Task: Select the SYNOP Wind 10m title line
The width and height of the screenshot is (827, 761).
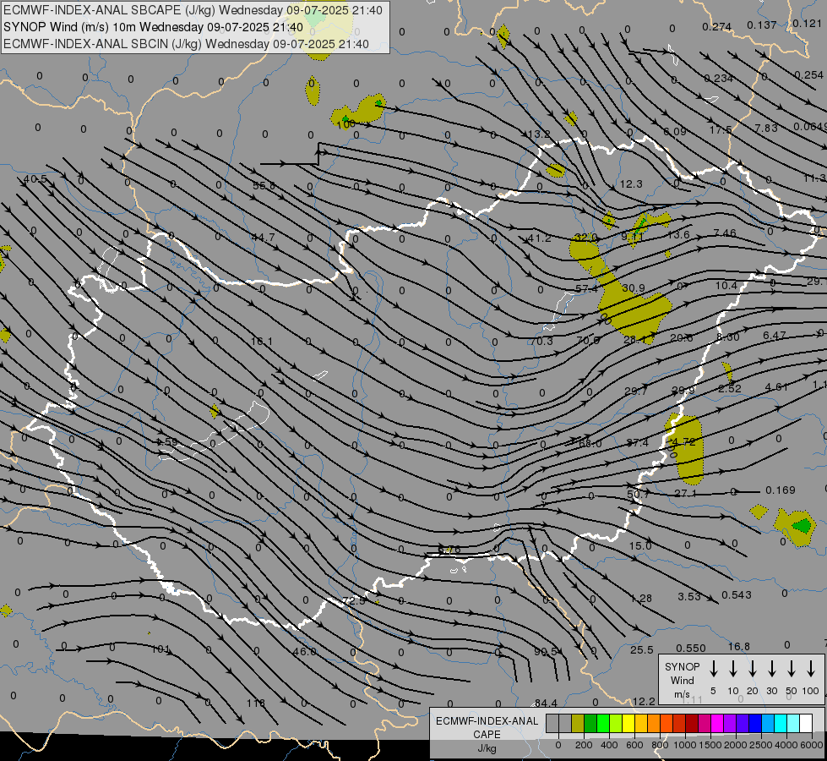Action: 153,27
